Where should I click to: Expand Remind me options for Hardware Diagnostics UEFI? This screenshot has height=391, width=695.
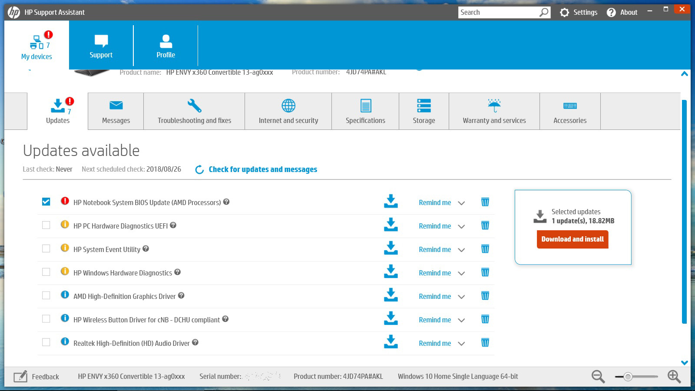click(x=461, y=226)
